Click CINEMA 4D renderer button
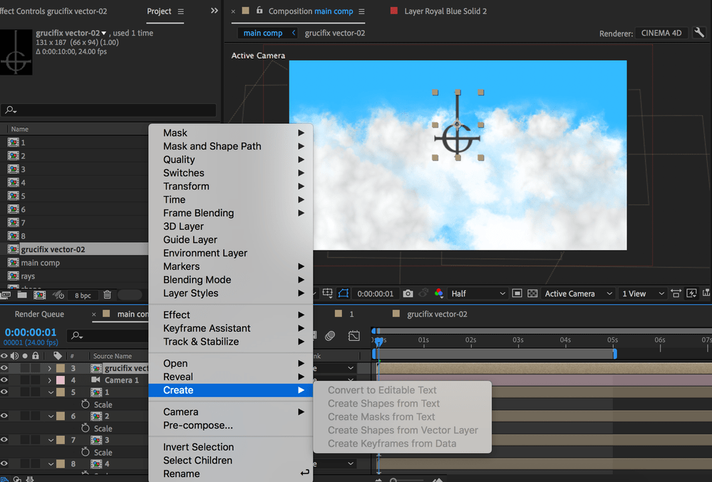 pyautogui.click(x=661, y=33)
